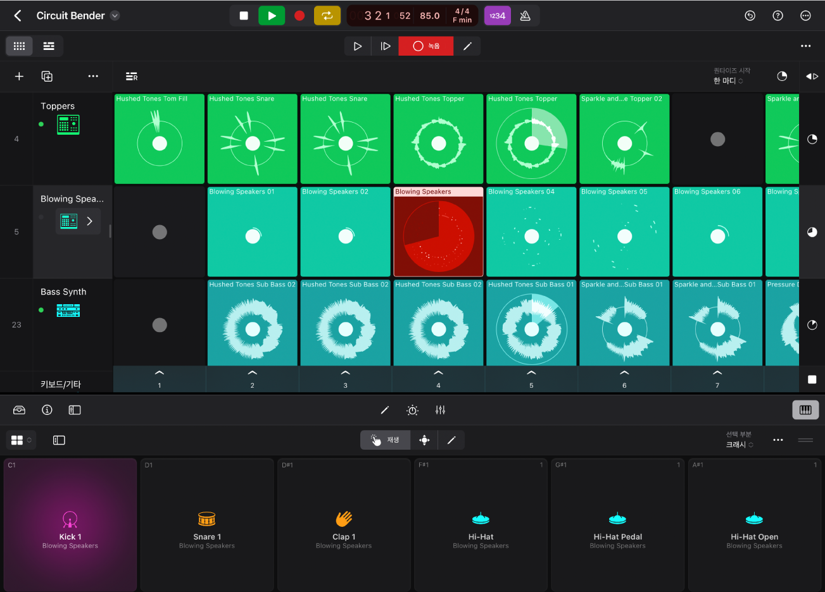This screenshot has height=592, width=825.
Task: Select the pencil edit tool in grid toolbar
Action: coord(467,46)
